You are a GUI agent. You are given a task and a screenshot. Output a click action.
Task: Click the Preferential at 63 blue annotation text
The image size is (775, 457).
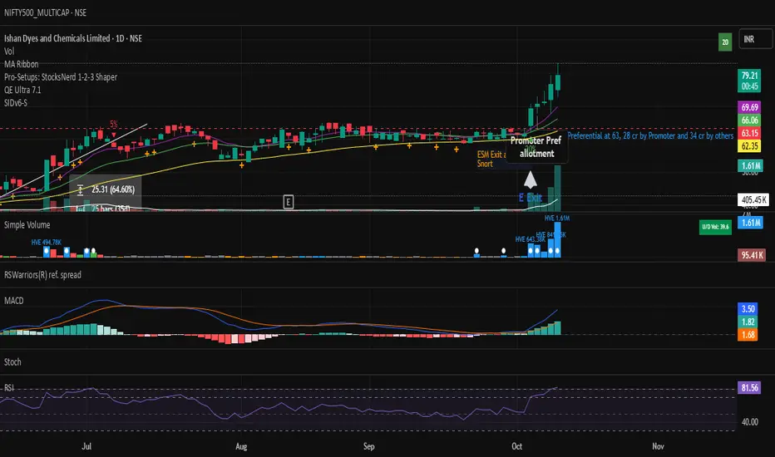(x=650, y=135)
